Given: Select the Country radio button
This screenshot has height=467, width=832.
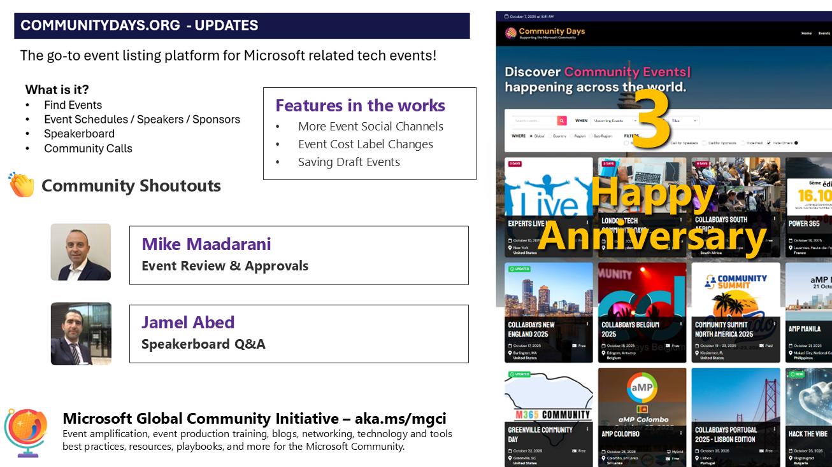Looking at the screenshot, I should (550, 136).
